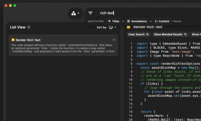Screen dimensions: 201x121
Task: Click the yellow file icon beside the preview title
Action: [x=129, y=27]
